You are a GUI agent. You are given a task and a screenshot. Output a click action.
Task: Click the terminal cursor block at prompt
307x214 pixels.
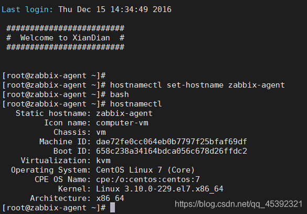112,208
